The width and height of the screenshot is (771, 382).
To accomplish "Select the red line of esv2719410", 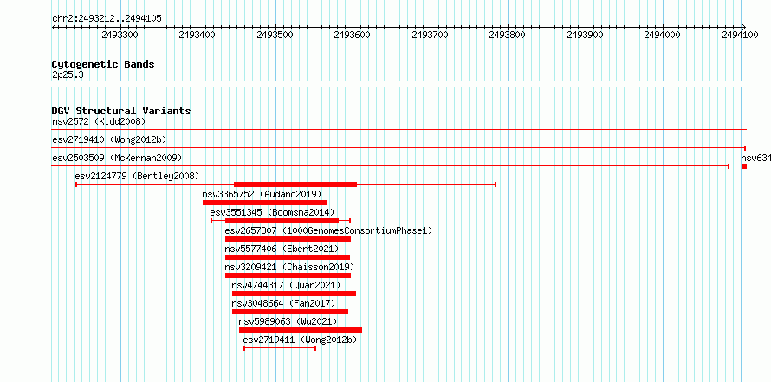I will click(x=398, y=148).
